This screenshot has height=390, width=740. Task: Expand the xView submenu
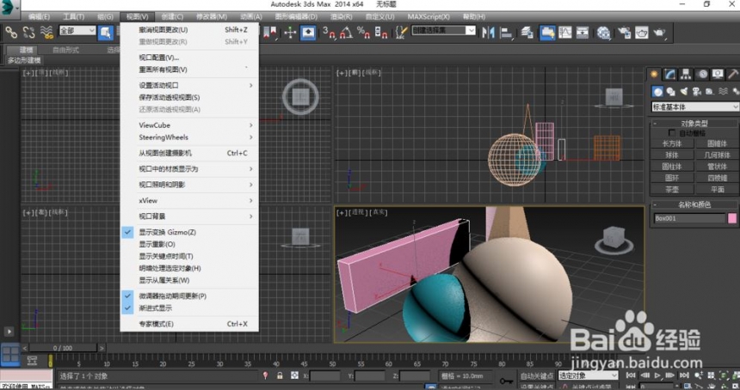[189, 201]
